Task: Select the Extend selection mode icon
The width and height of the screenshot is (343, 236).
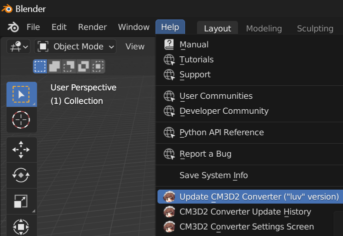Action: (54, 66)
